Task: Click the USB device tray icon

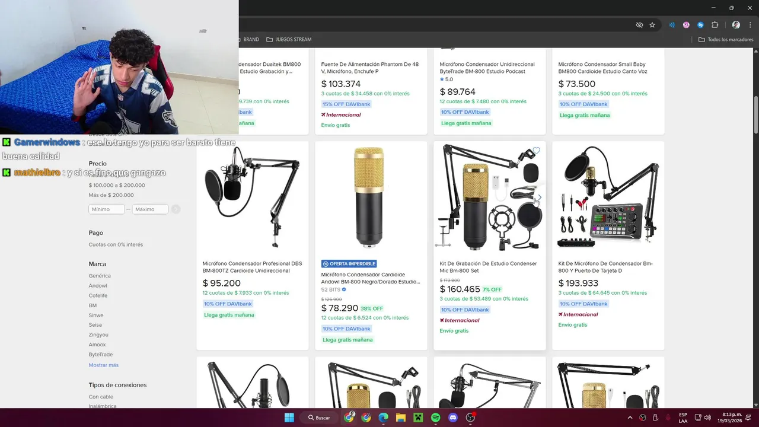Action: click(655, 418)
